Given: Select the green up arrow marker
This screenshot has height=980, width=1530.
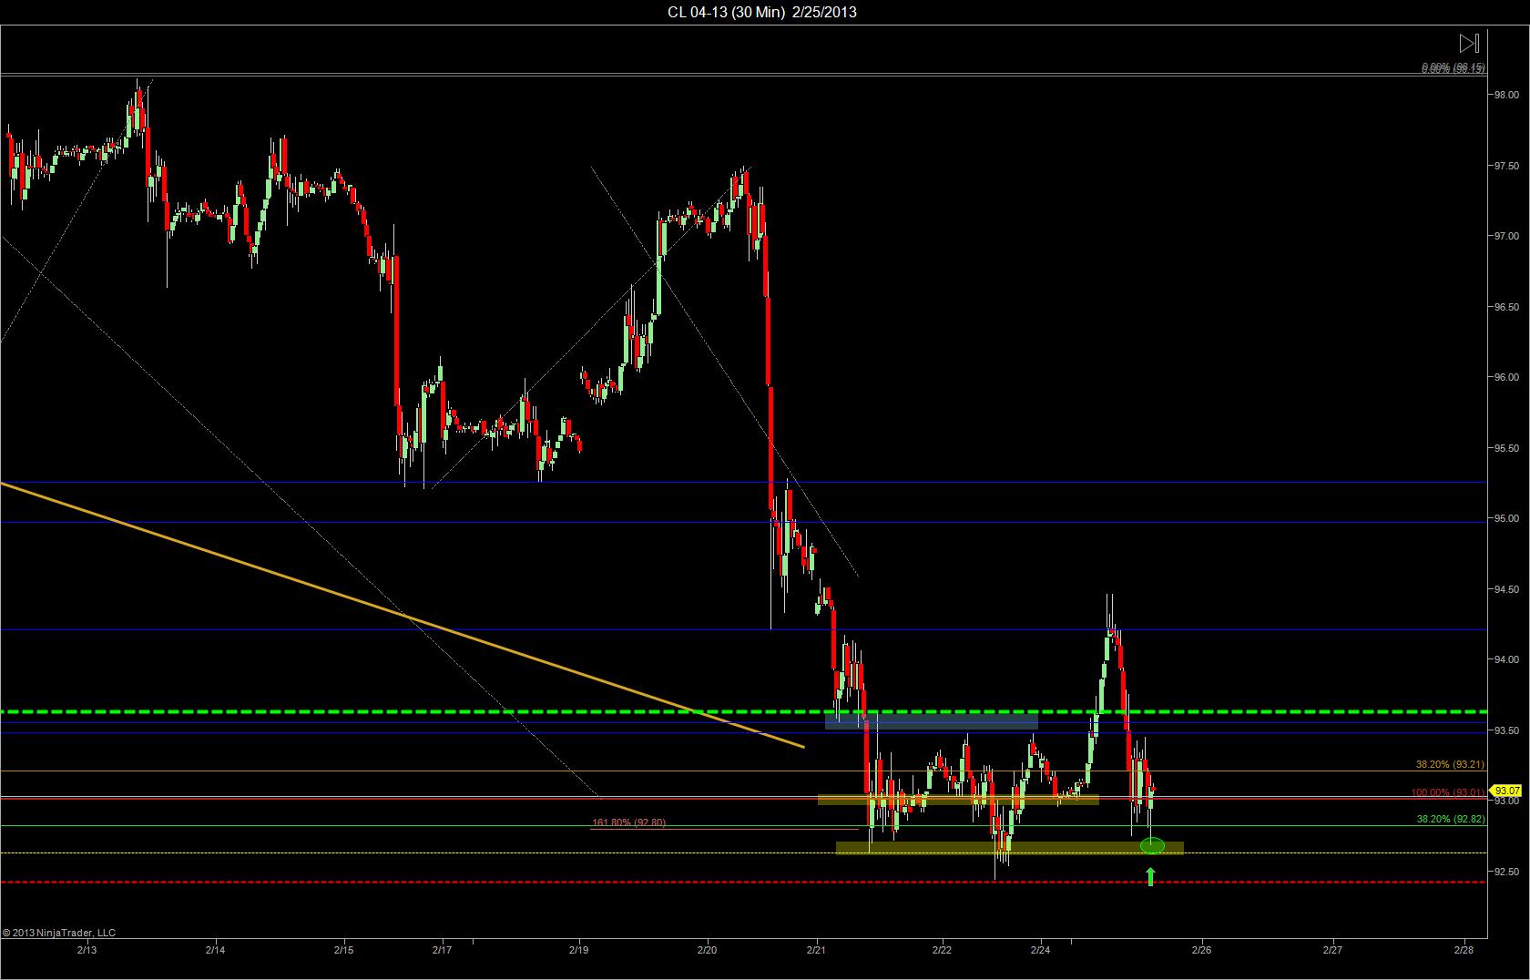Looking at the screenshot, I should click(1151, 877).
